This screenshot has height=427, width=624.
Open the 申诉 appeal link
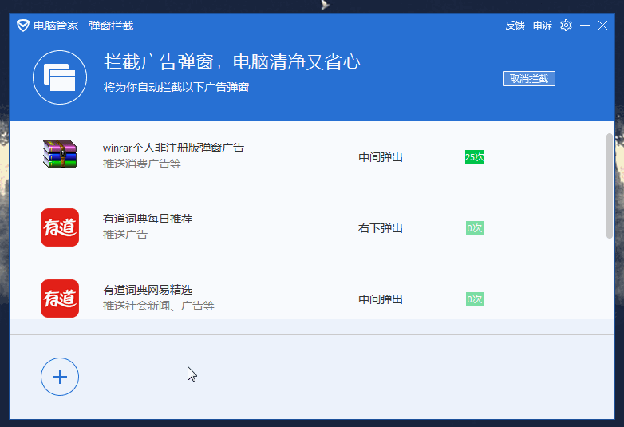(543, 26)
